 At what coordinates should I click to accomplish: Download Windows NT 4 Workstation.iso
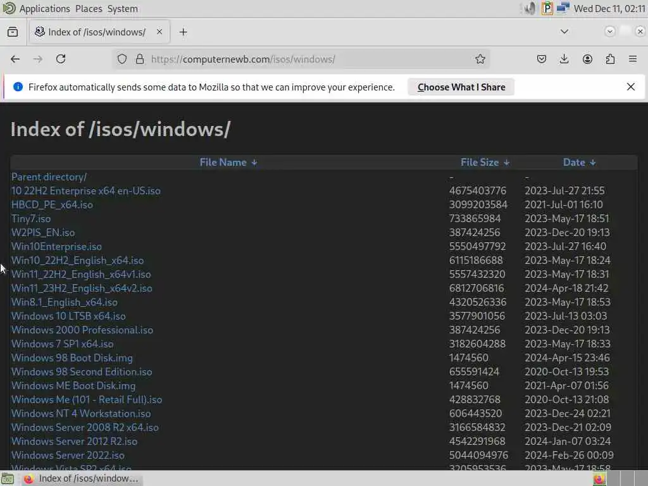point(81,414)
